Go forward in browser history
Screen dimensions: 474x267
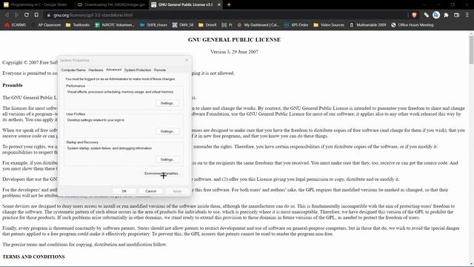[x=16, y=15]
